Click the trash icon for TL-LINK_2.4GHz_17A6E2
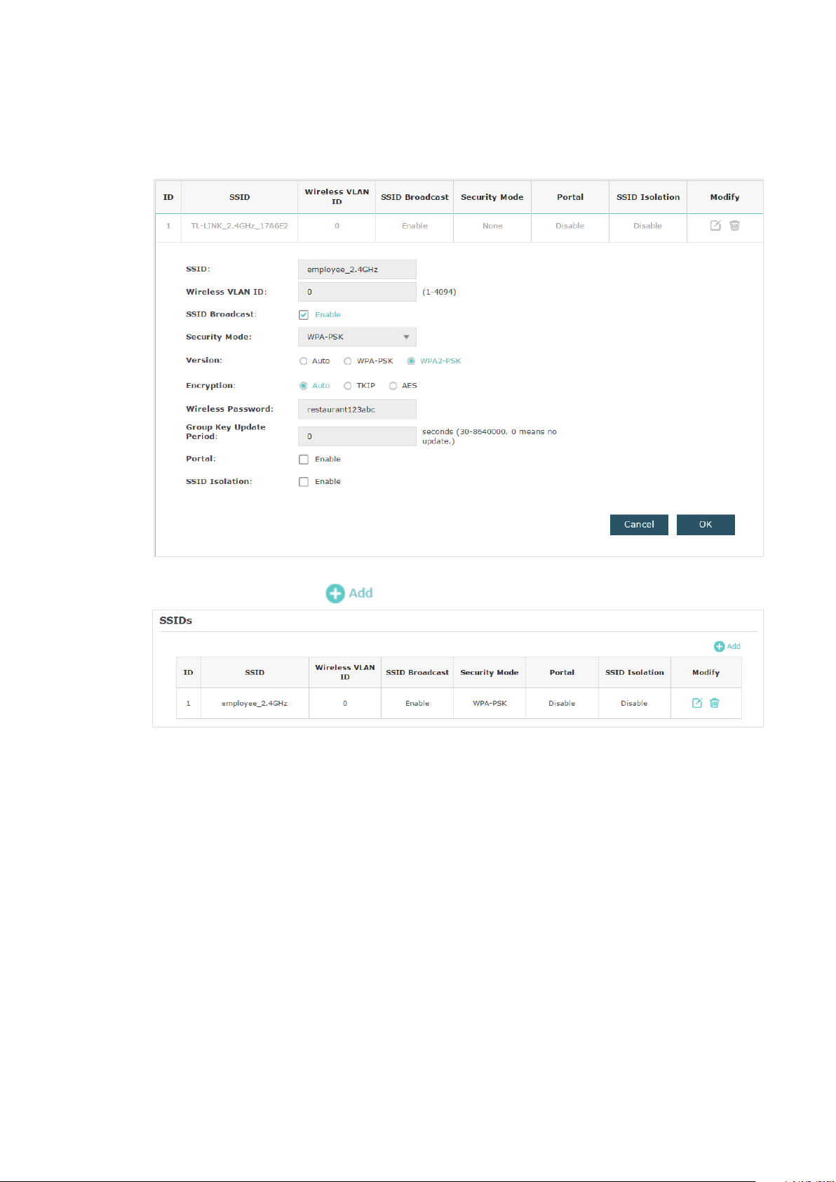The height and width of the screenshot is (1182, 836). 734,225
